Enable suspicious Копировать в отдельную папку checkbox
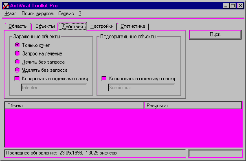Viewport: 246px width, 161px height. pos(104,79)
